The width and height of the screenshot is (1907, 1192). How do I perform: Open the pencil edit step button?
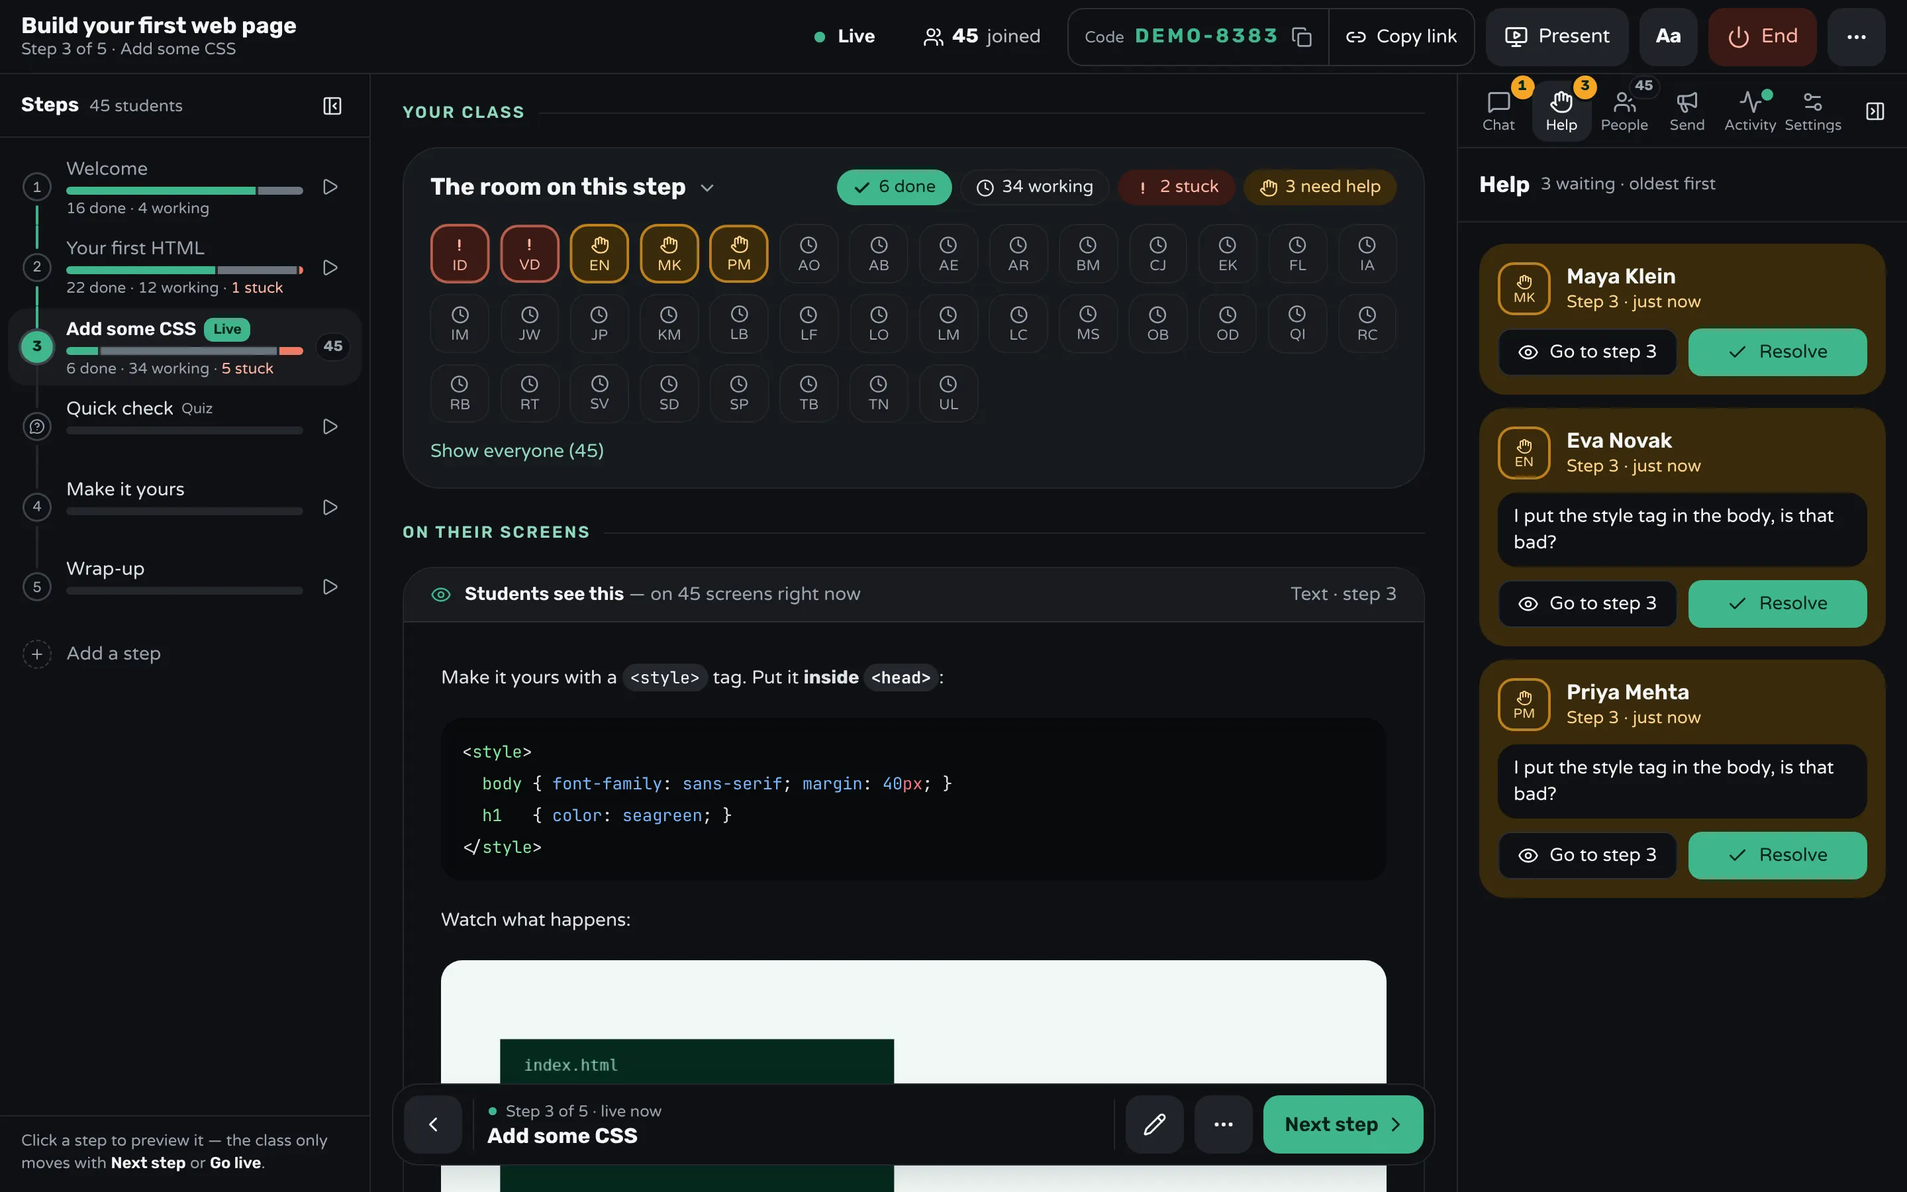pos(1153,1124)
